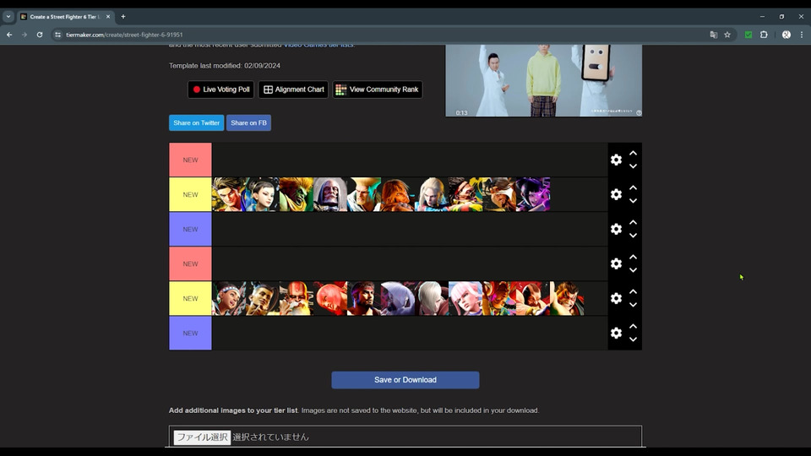Select the Chun-Li character portrait
This screenshot has height=456, width=811.
coord(262,194)
